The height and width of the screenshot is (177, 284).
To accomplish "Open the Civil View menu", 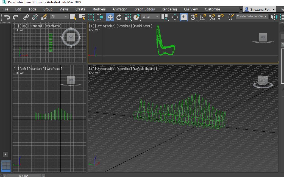I will tap(191, 9).
